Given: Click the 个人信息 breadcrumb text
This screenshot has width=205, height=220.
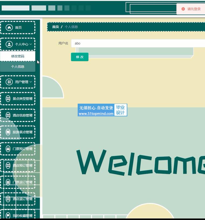Looking at the screenshot, I should [71, 27].
